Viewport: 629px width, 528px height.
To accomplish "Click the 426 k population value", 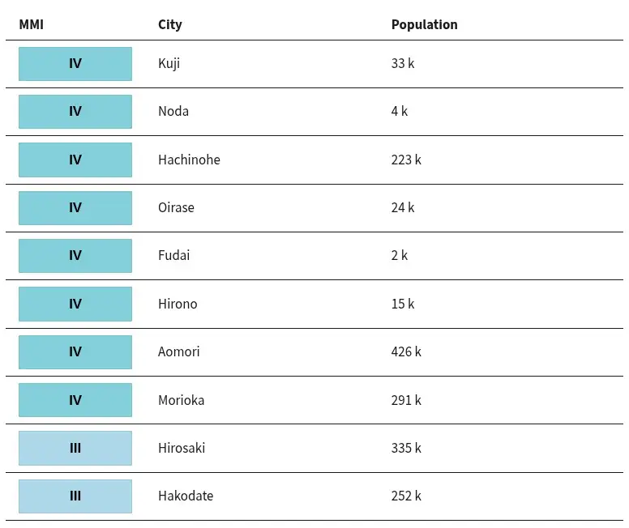I will click(406, 351).
